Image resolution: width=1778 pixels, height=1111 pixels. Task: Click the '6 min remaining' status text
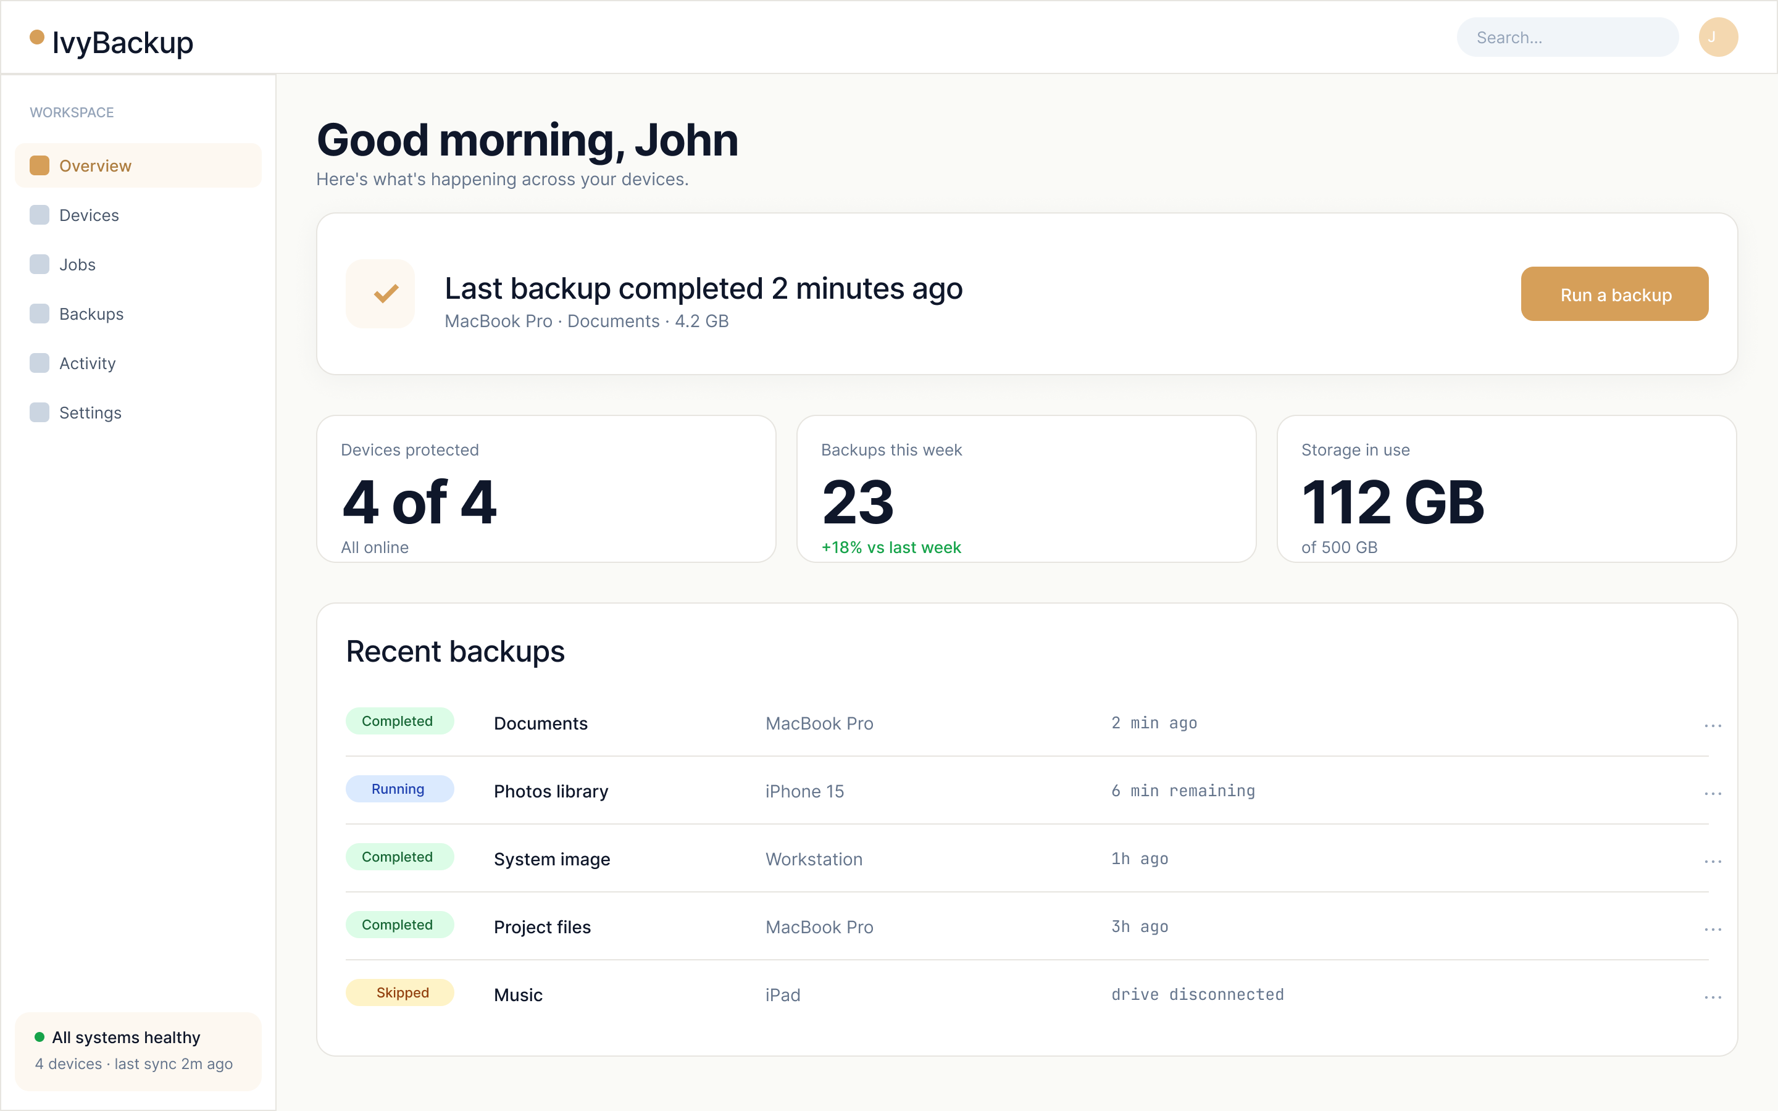(x=1183, y=791)
